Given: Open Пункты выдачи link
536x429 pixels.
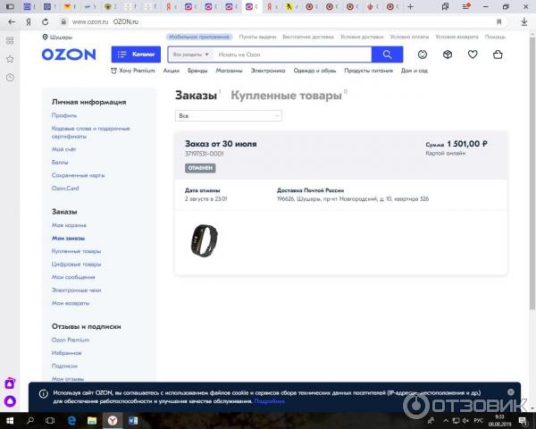Looking at the screenshot, I should 257,37.
